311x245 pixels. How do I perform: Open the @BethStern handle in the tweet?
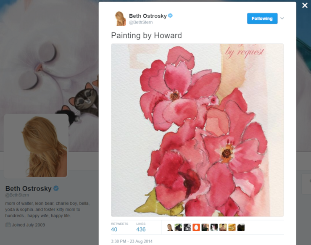click(141, 22)
